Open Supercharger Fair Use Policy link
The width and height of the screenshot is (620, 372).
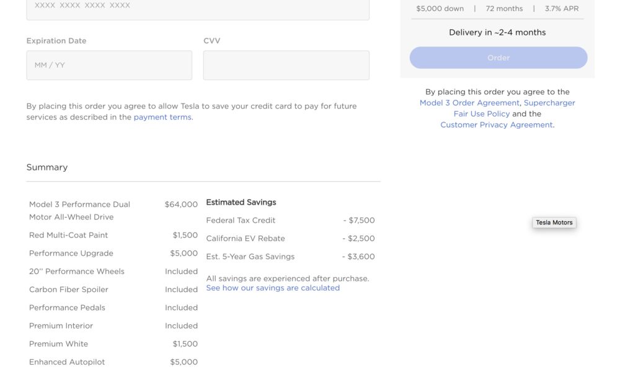(x=515, y=108)
